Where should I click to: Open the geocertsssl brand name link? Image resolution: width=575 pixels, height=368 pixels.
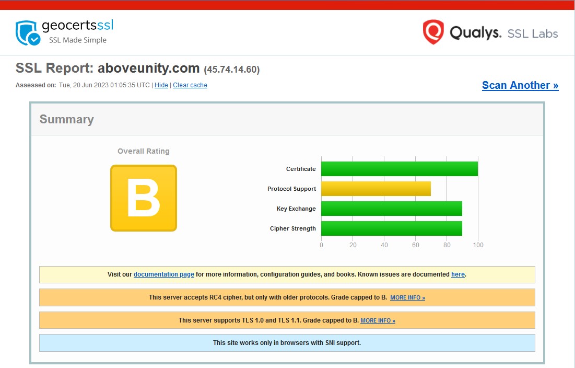pyautogui.click(x=77, y=25)
